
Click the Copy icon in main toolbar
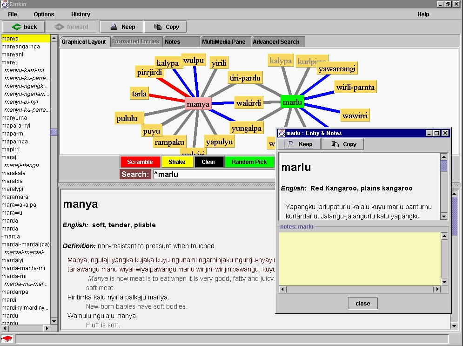[x=158, y=27]
